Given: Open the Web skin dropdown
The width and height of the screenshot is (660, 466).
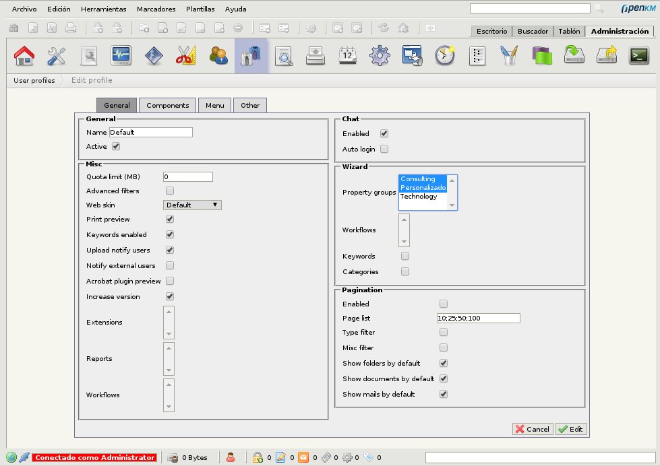Looking at the screenshot, I should pyautogui.click(x=192, y=205).
